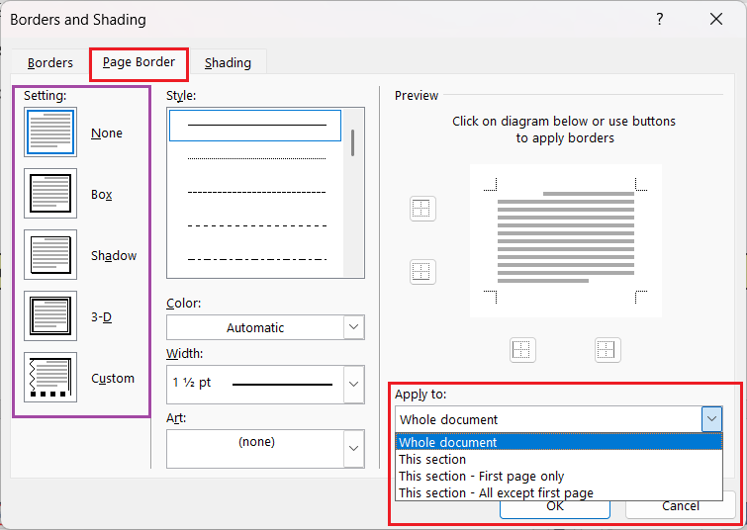The image size is (747, 530).
Task: Collapse the Apply to dropdown arrow
Action: pos(711,419)
